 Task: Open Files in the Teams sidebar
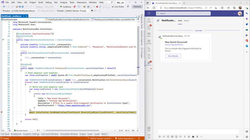pos(149,56)
